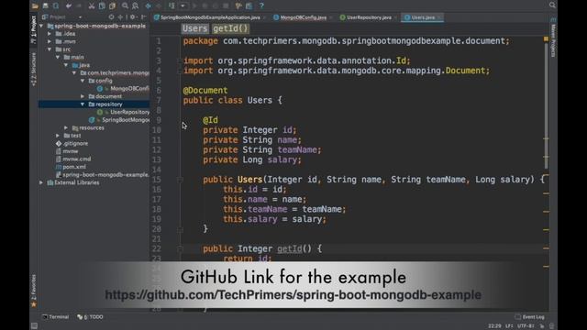
Task: Open the 6: TODO tool window
Action: 90,317
